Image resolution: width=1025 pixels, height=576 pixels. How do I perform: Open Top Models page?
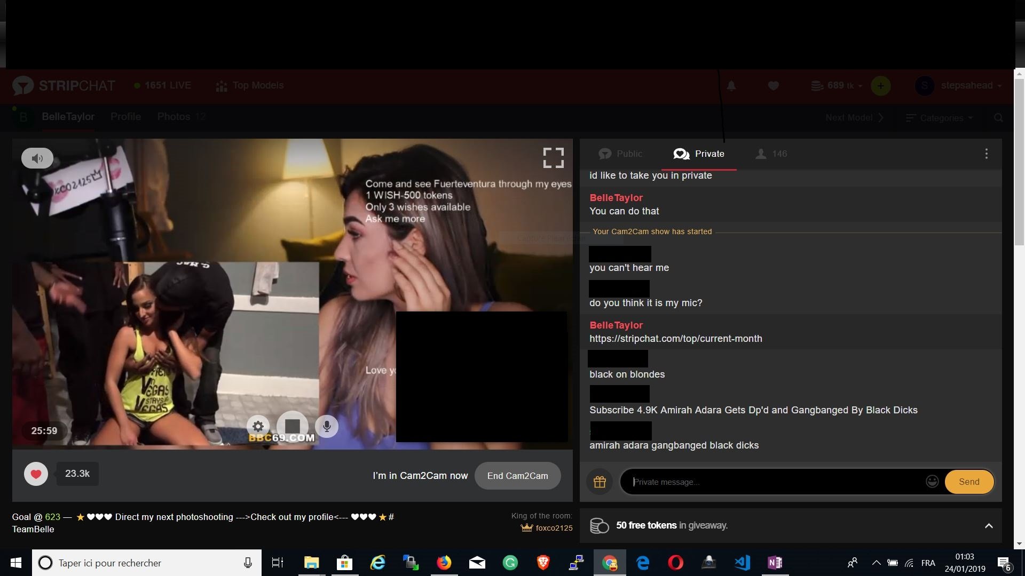point(249,86)
